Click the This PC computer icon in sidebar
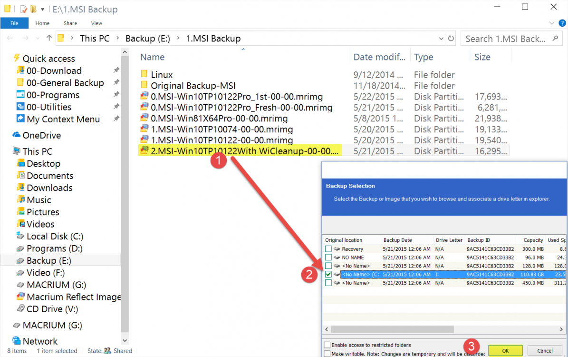The width and height of the screenshot is (568, 357). (17, 150)
